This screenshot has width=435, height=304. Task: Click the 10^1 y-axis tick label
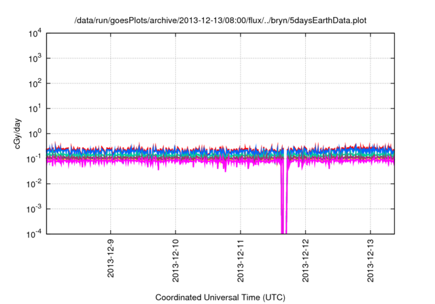pos(35,109)
